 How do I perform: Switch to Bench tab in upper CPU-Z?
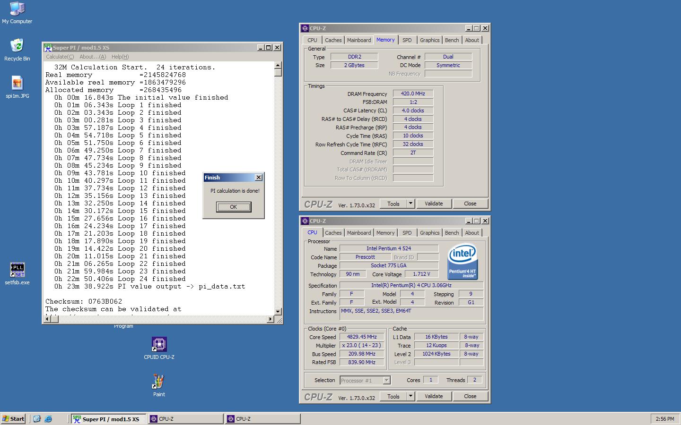tap(452, 40)
